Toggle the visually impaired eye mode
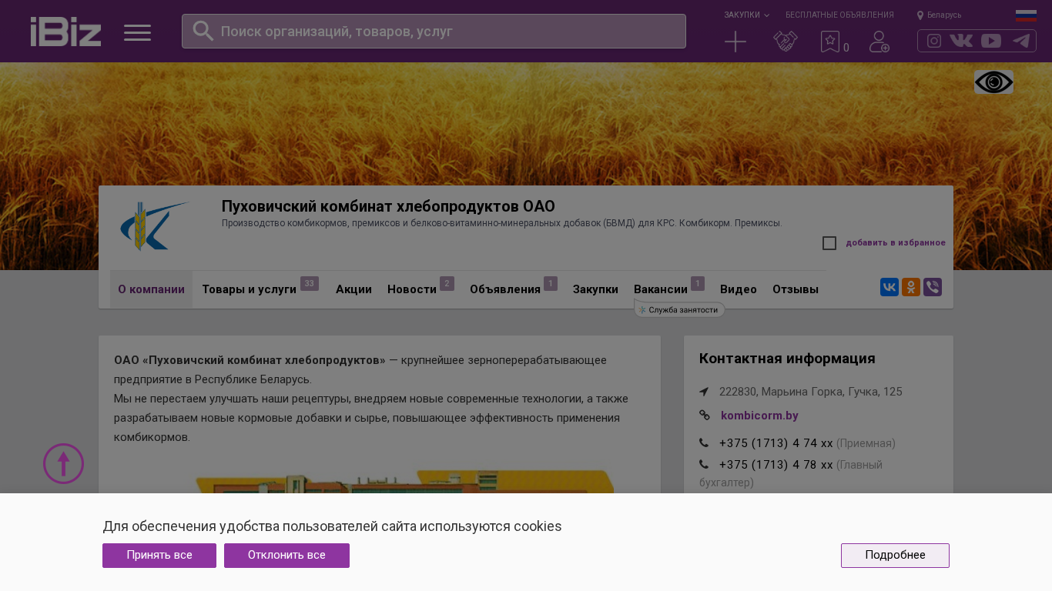The width and height of the screenshot is (1052, 591). [x=993, y=82]
